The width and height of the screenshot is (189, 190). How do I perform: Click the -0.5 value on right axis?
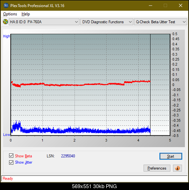tap(175, 135)
